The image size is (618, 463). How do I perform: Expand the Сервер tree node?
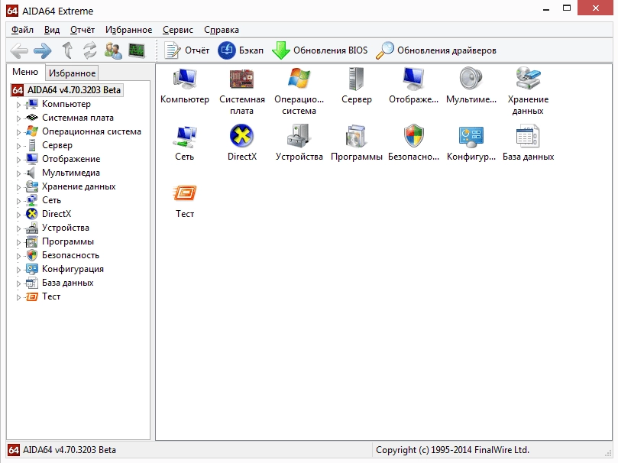(18, 146)
